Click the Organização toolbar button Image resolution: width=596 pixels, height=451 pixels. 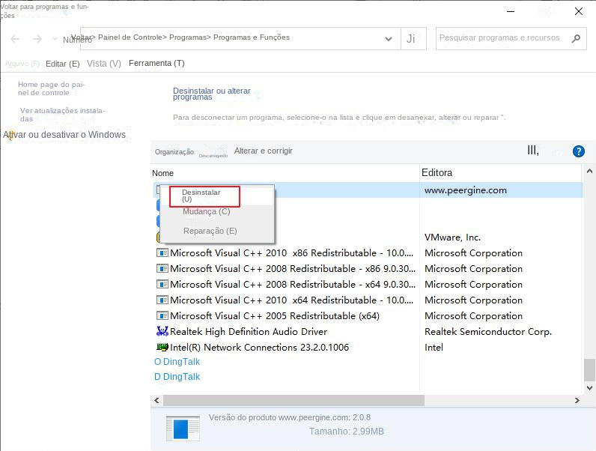pos(174,152)
